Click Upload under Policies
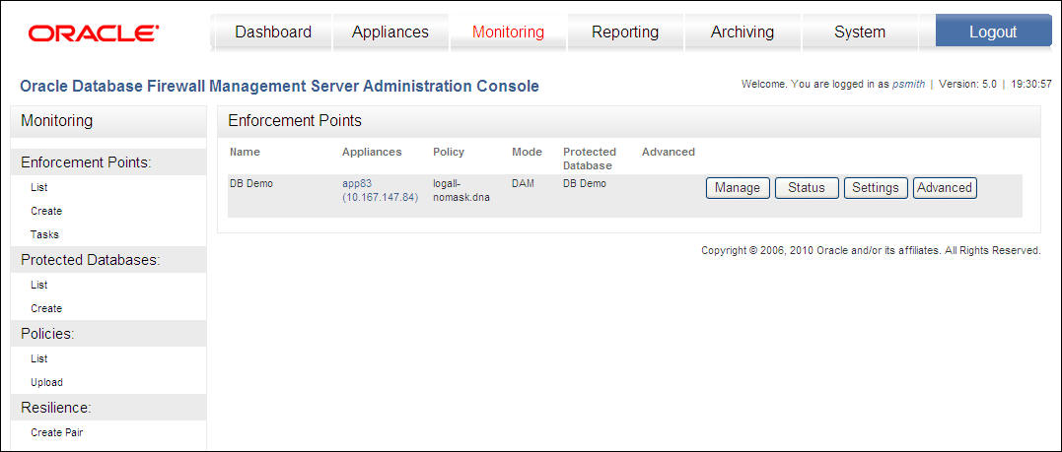This screenshot has height=452, width=1062. pyautogui.click(x=46, y=382)
